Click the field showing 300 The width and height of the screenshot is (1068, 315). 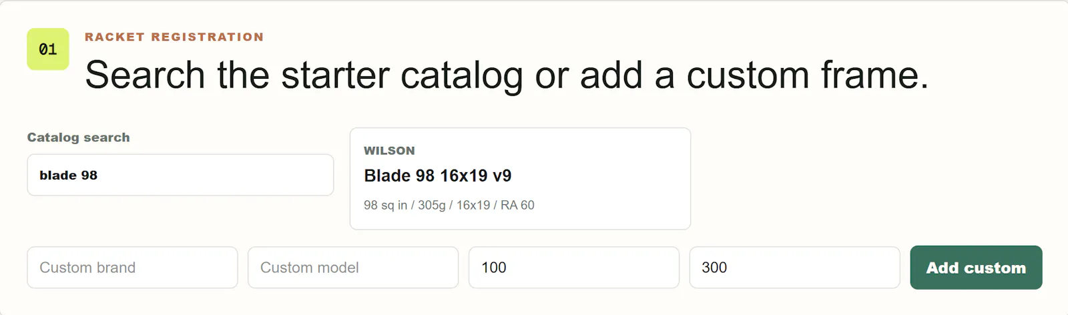794,268
